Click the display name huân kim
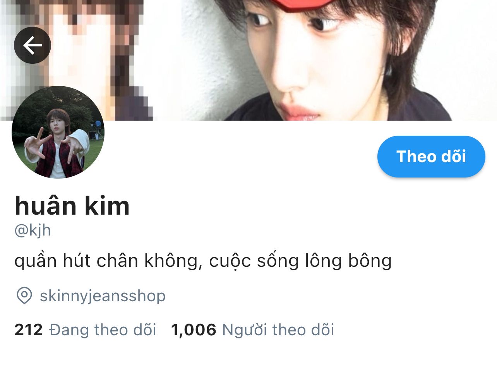Viewport: 497px width, 367px height. [x=72, y=205]
